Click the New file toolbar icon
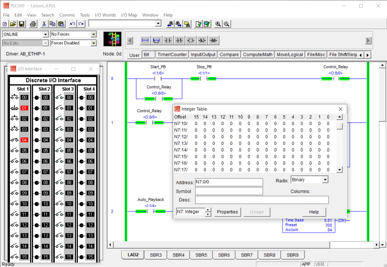The width and height of the screenshot is (387, 267). [x=5, y=24]
